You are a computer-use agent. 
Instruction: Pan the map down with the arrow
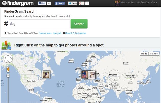(x=8, y=61)
